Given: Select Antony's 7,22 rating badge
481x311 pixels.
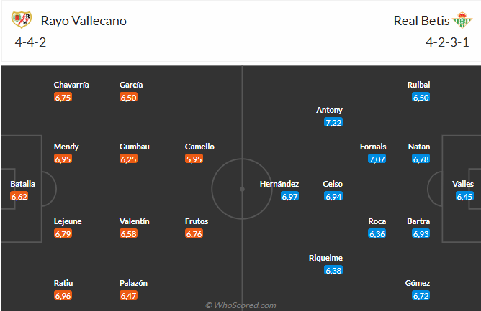Looking at the screenshot, I should (x=333, y=123).
